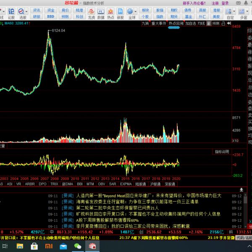Open the 多窗 multi-window icon
The image size is (252, 252).
(x=242, y=13)
